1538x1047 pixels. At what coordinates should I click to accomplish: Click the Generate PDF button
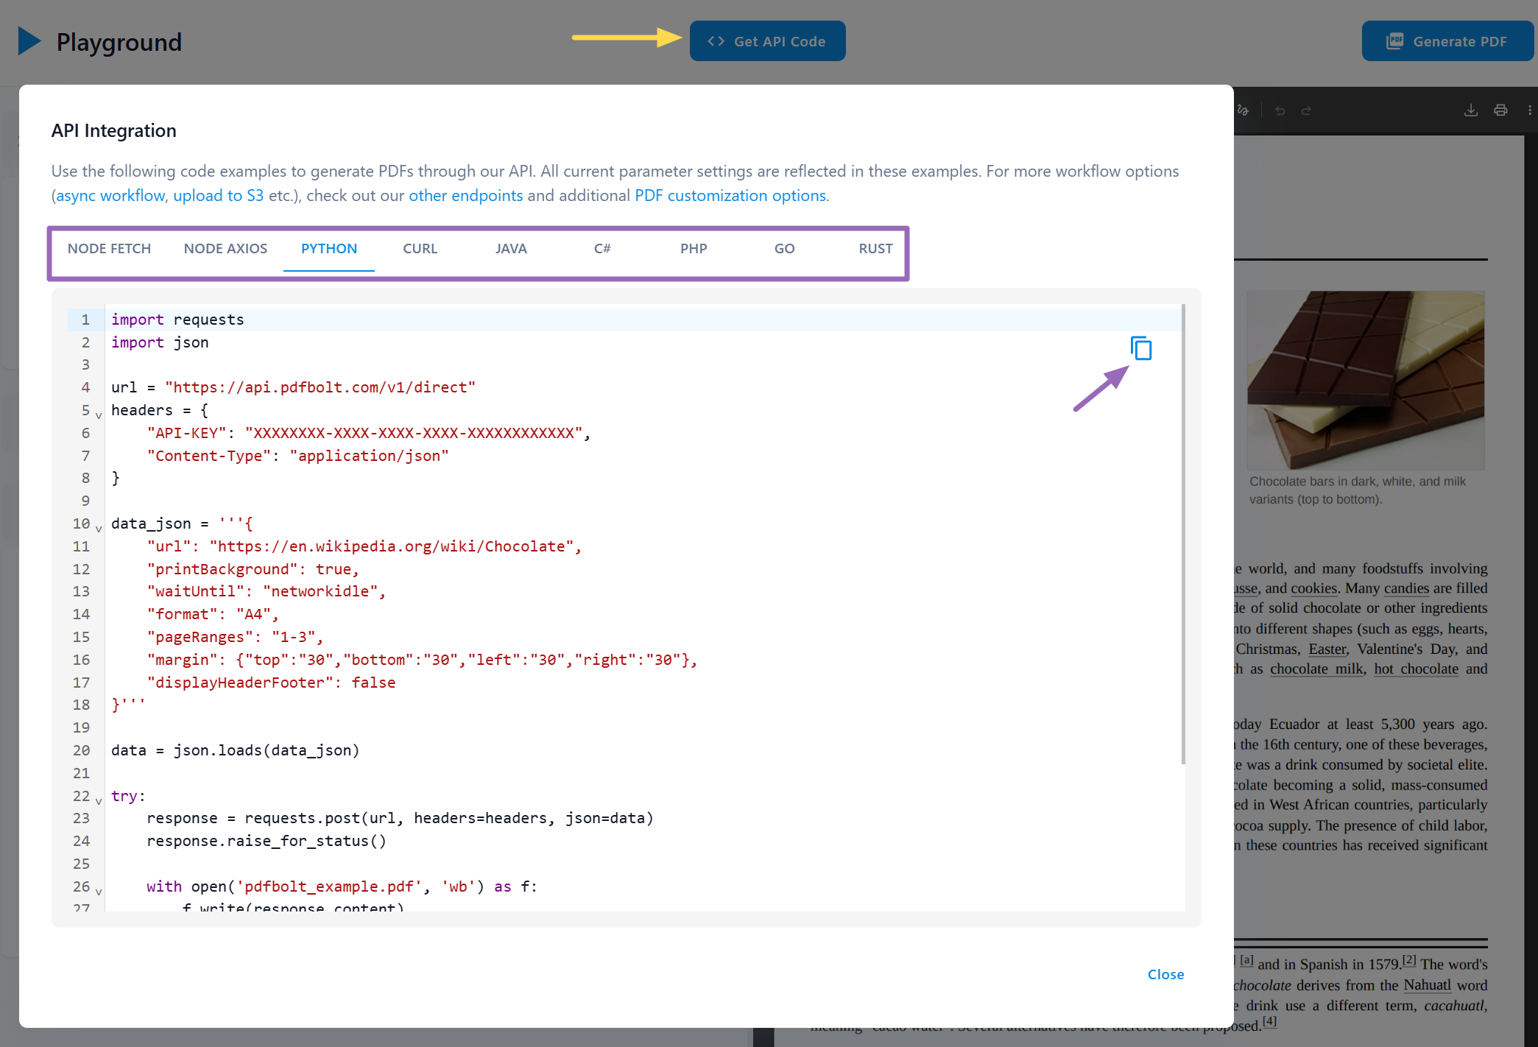pos(1447,40)
